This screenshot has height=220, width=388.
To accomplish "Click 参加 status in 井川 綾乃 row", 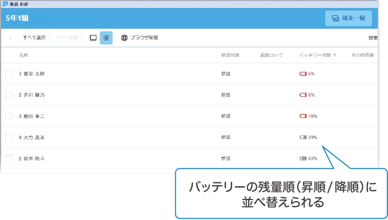I will point(225,95).
